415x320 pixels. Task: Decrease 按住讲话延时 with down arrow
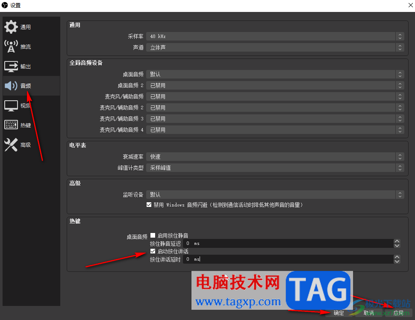(x=397, y=262)
